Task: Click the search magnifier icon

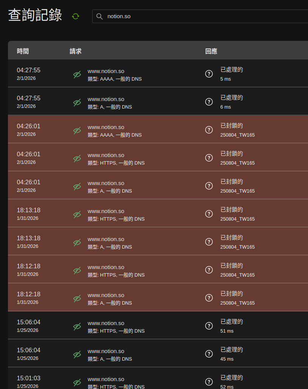Action: coord(99,16)
